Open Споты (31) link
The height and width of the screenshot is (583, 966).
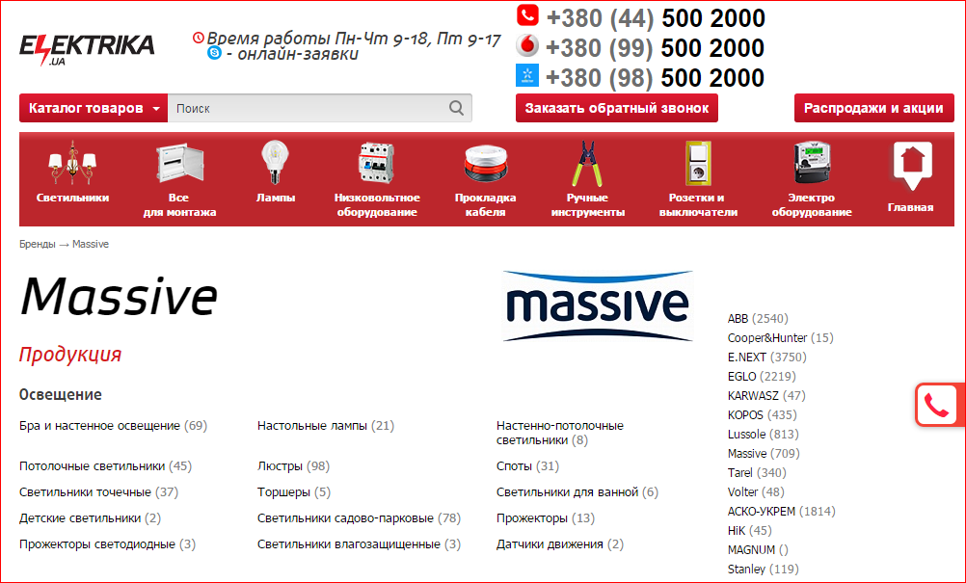pyautogui.click(x=527, y=466)
